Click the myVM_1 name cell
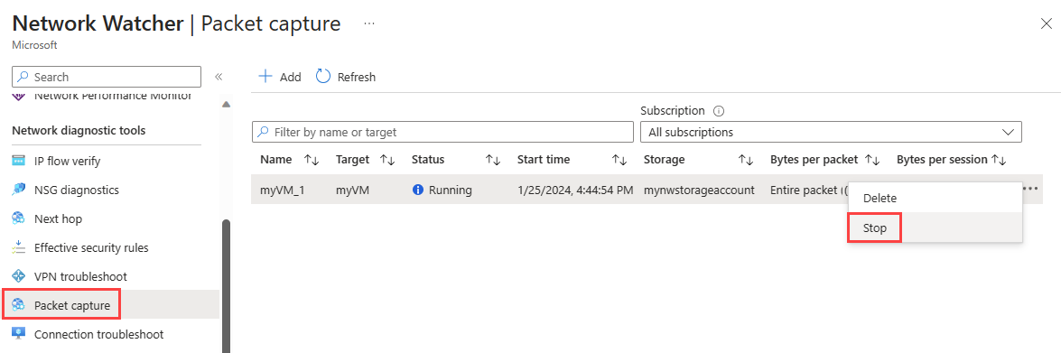The height and width of the screenshot is (353, 1061). (x=282, y=190)
